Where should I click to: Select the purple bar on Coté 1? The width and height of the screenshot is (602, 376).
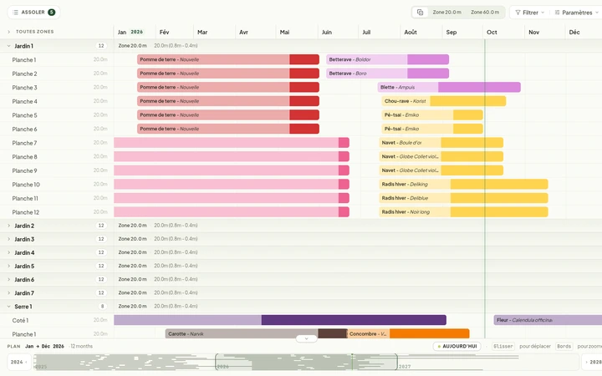pos(280,320)
